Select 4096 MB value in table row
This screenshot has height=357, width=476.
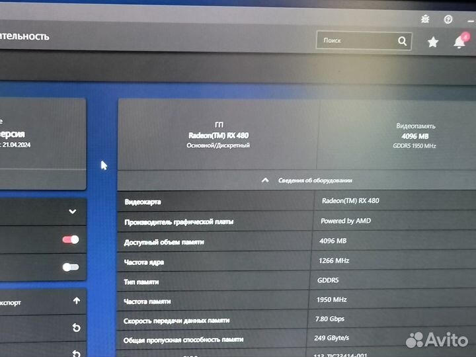coord(333,241)
